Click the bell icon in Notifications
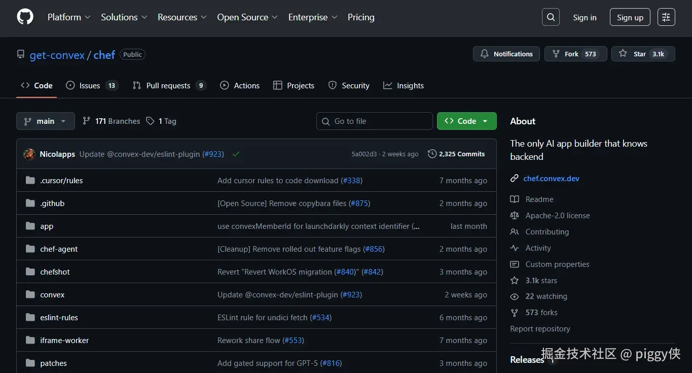 tap(485, 54)
